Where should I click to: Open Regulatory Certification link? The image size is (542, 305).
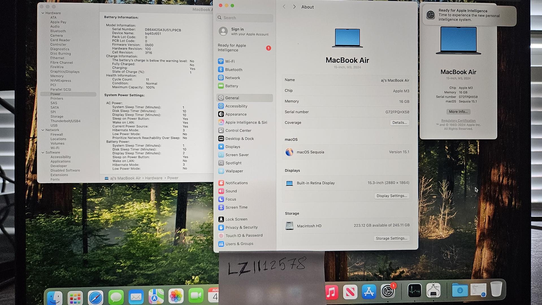[458, 121]
